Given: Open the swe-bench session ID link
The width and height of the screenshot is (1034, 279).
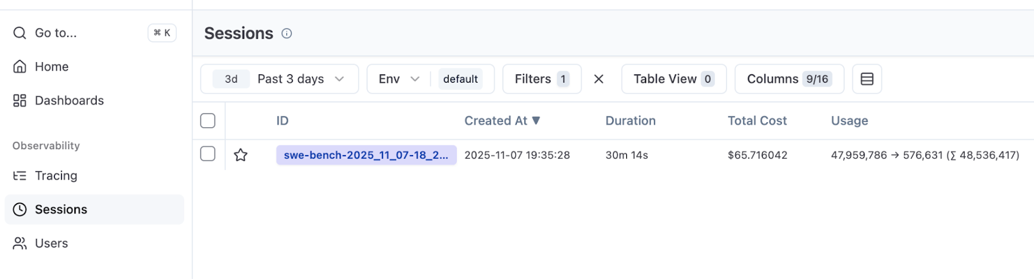Looking at the screenshot, I should 366,155.
